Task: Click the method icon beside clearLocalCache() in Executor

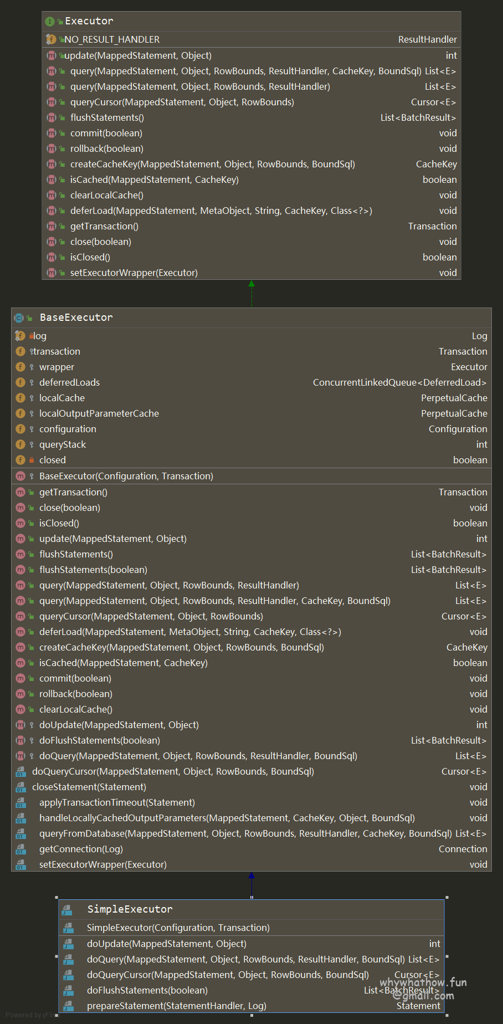Action: coord(52,195)
